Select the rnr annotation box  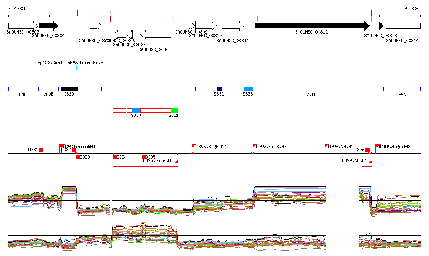(23, 89)
